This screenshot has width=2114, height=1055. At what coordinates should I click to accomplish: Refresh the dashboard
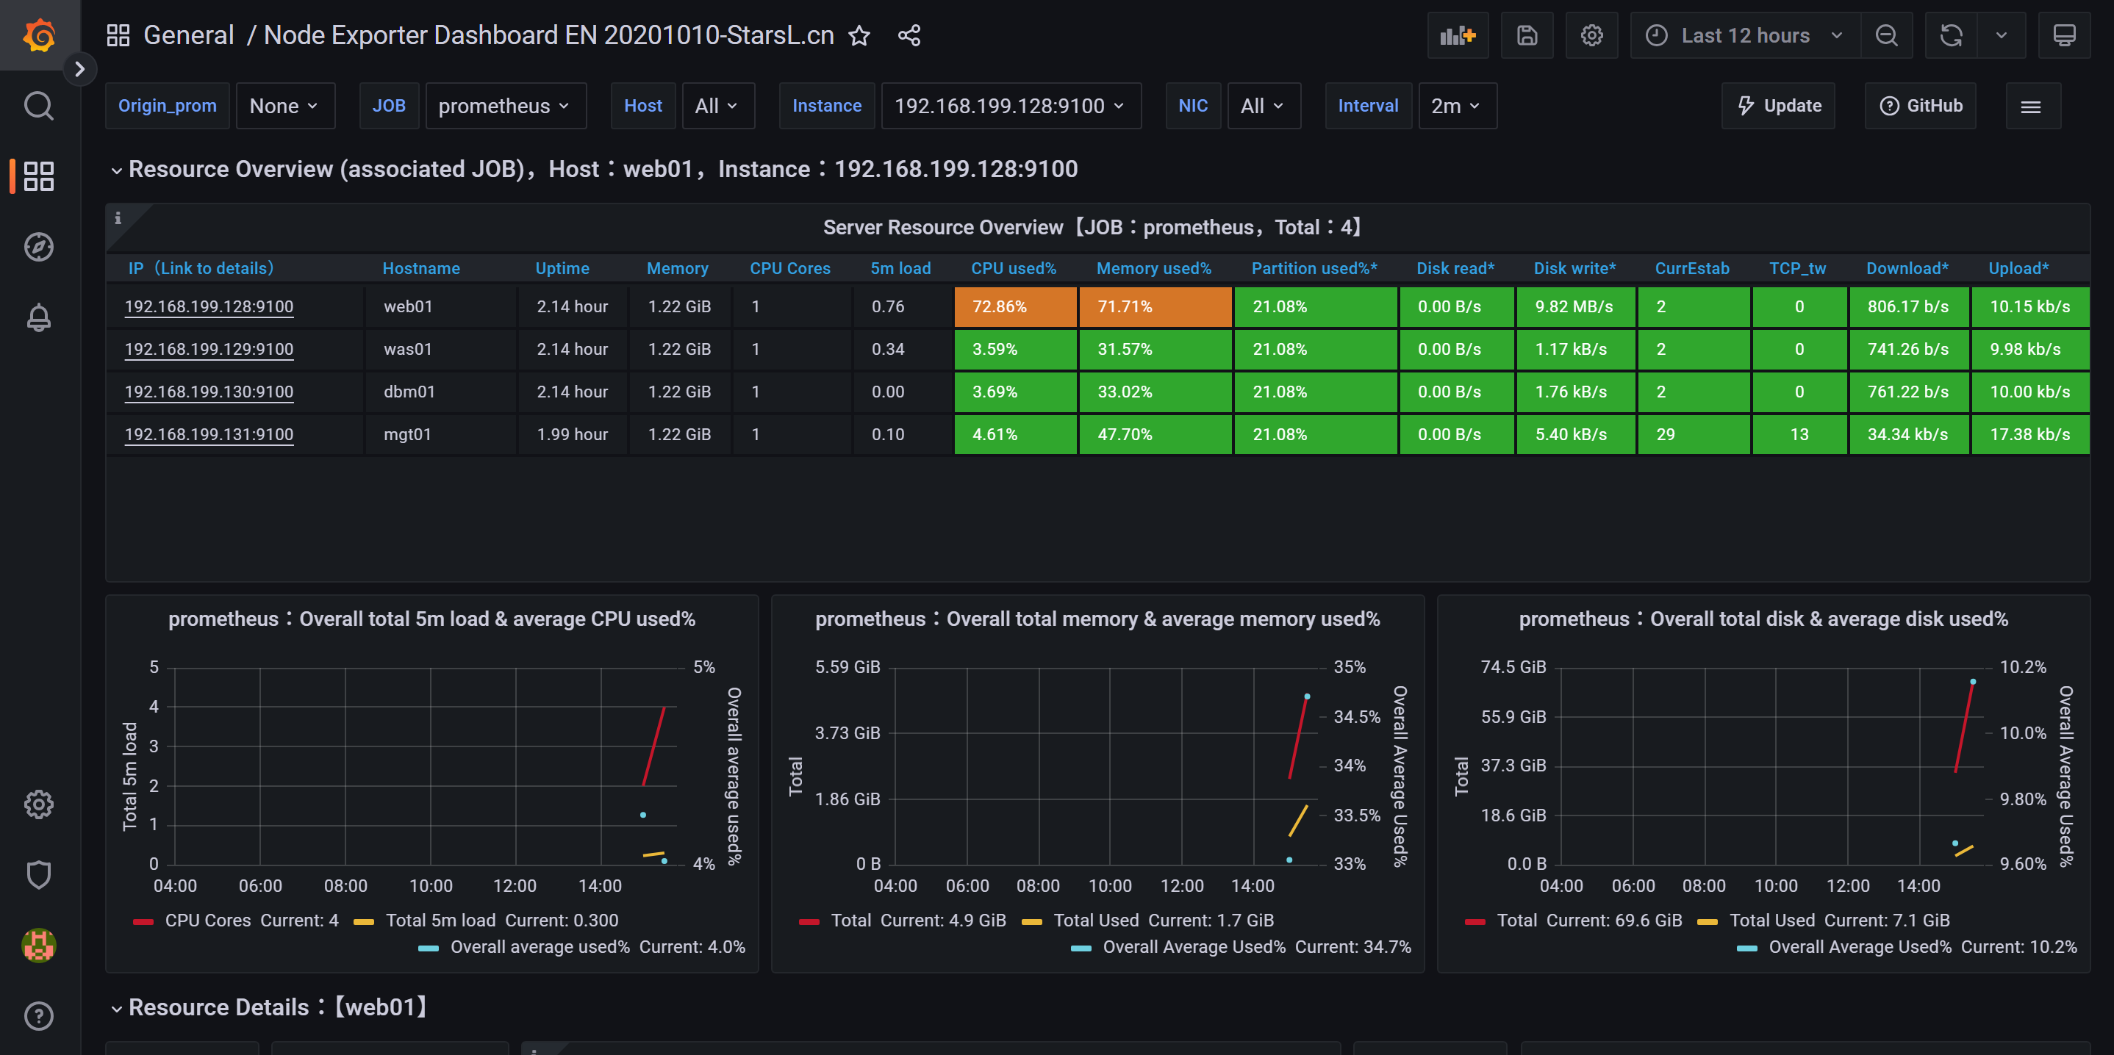coord(1951,35)
